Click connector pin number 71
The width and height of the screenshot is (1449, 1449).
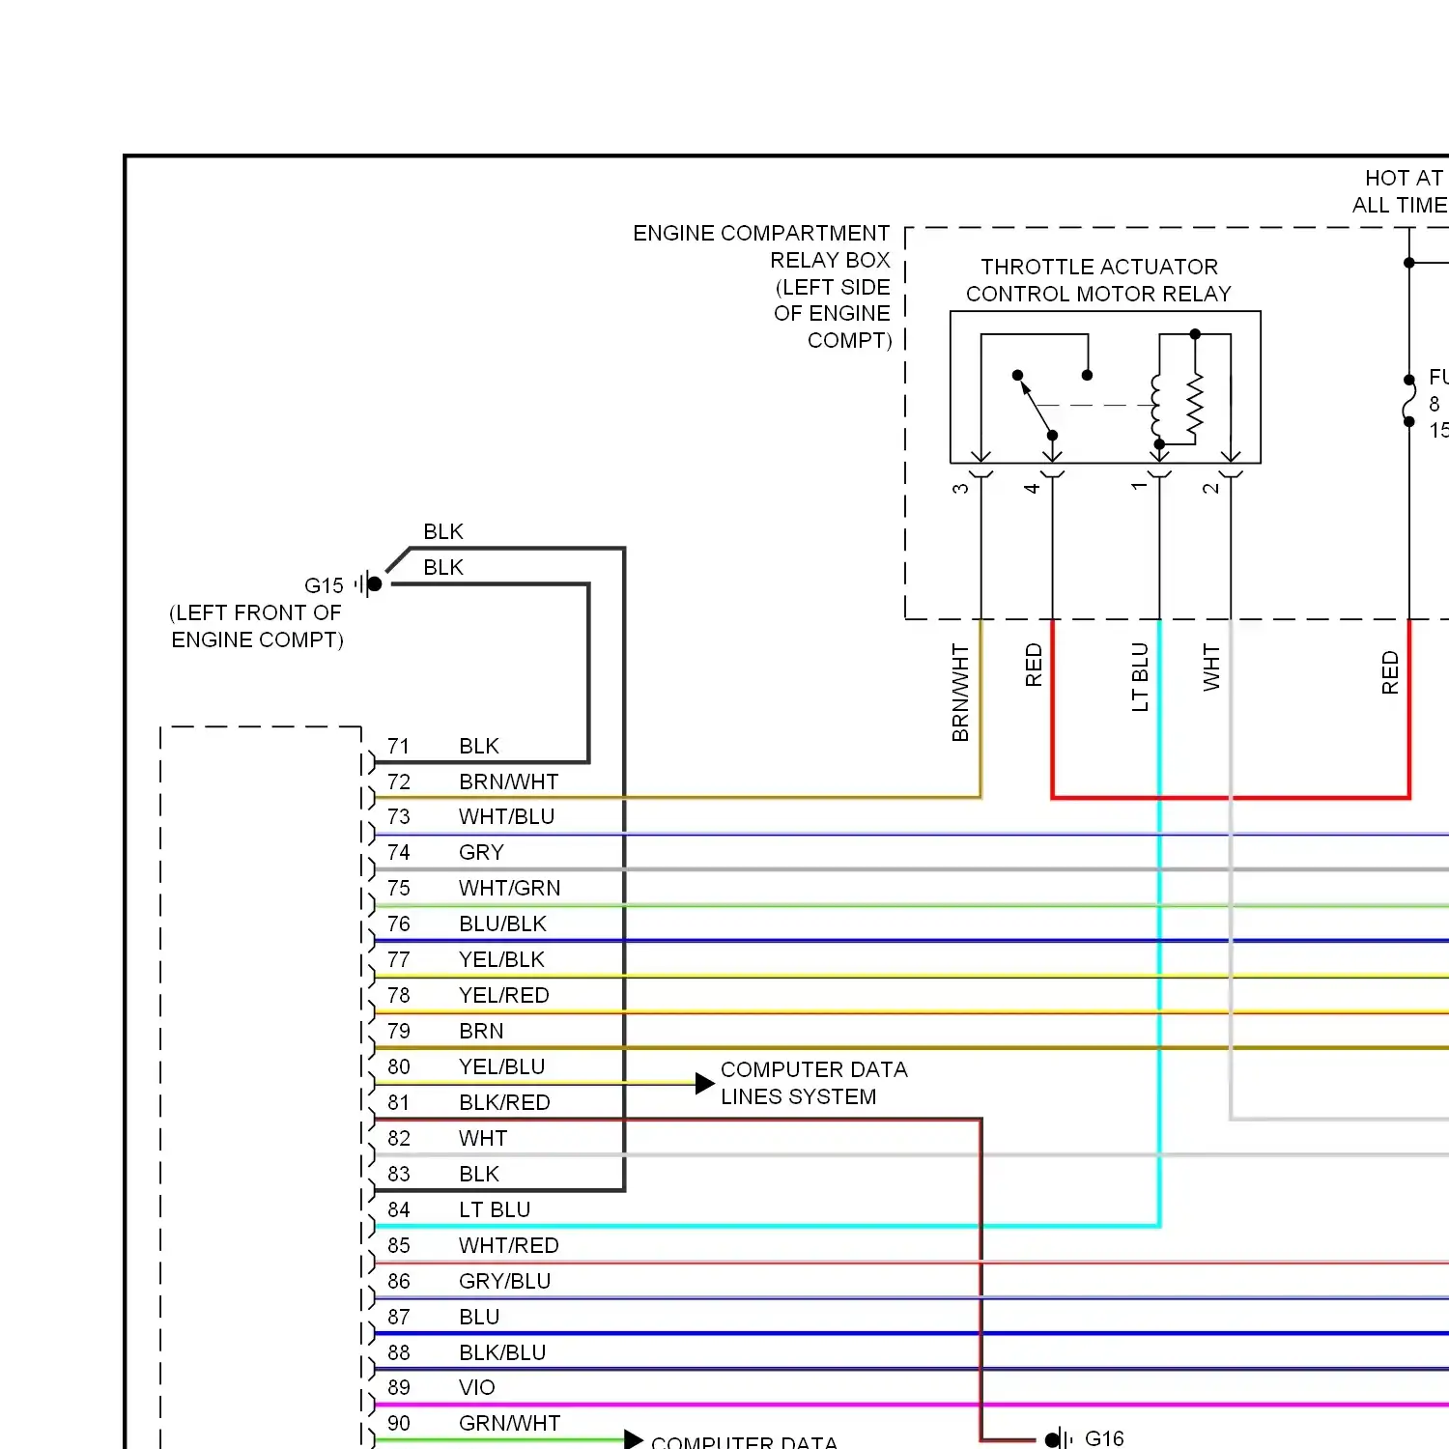399,746
